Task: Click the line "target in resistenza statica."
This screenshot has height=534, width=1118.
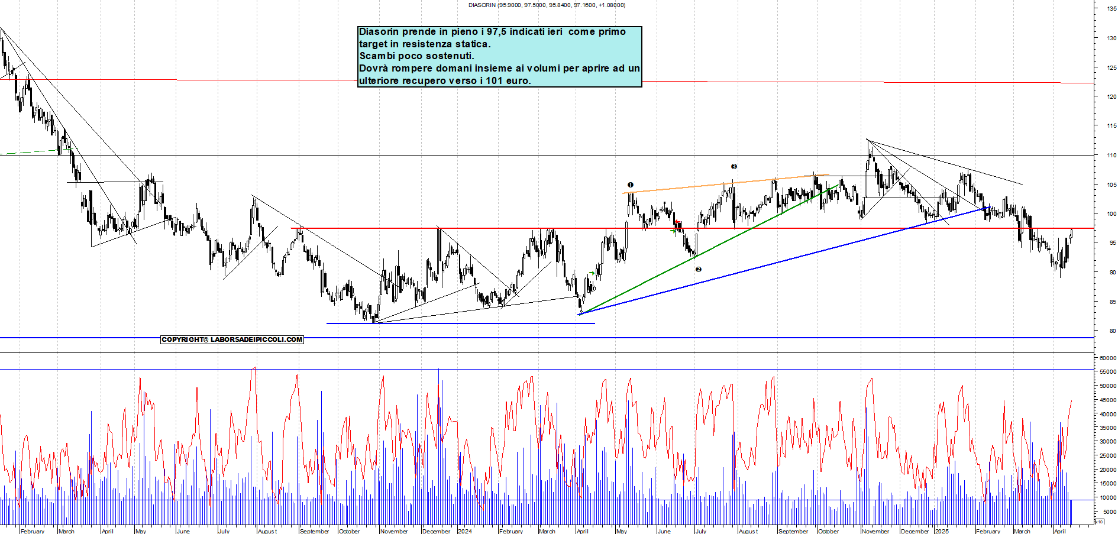Action: [425, 44]
